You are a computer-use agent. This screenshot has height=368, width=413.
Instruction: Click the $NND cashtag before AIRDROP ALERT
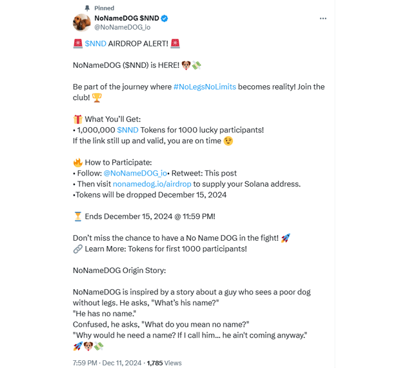96,44
